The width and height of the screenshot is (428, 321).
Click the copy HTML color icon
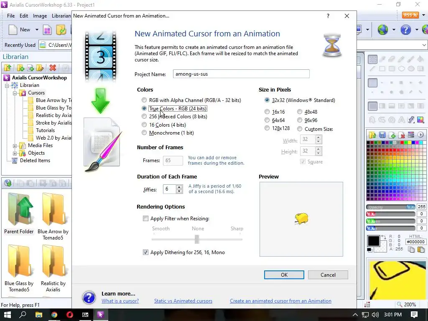tap(411, 249)
